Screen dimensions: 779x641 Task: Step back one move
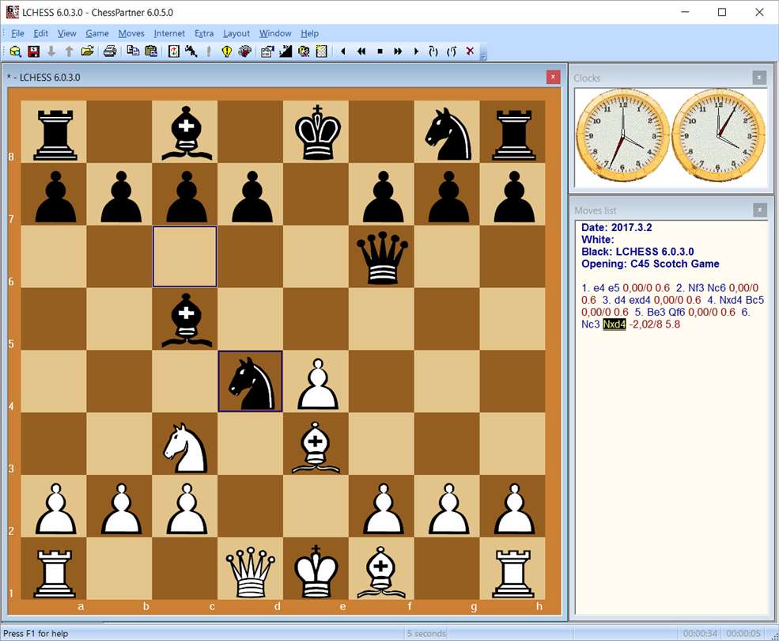point(342,51)
